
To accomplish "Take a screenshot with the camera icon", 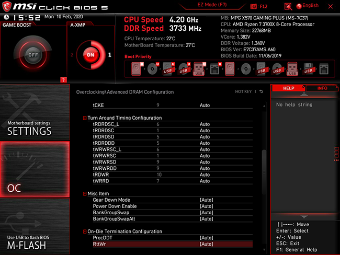I will tap(253, 6).
